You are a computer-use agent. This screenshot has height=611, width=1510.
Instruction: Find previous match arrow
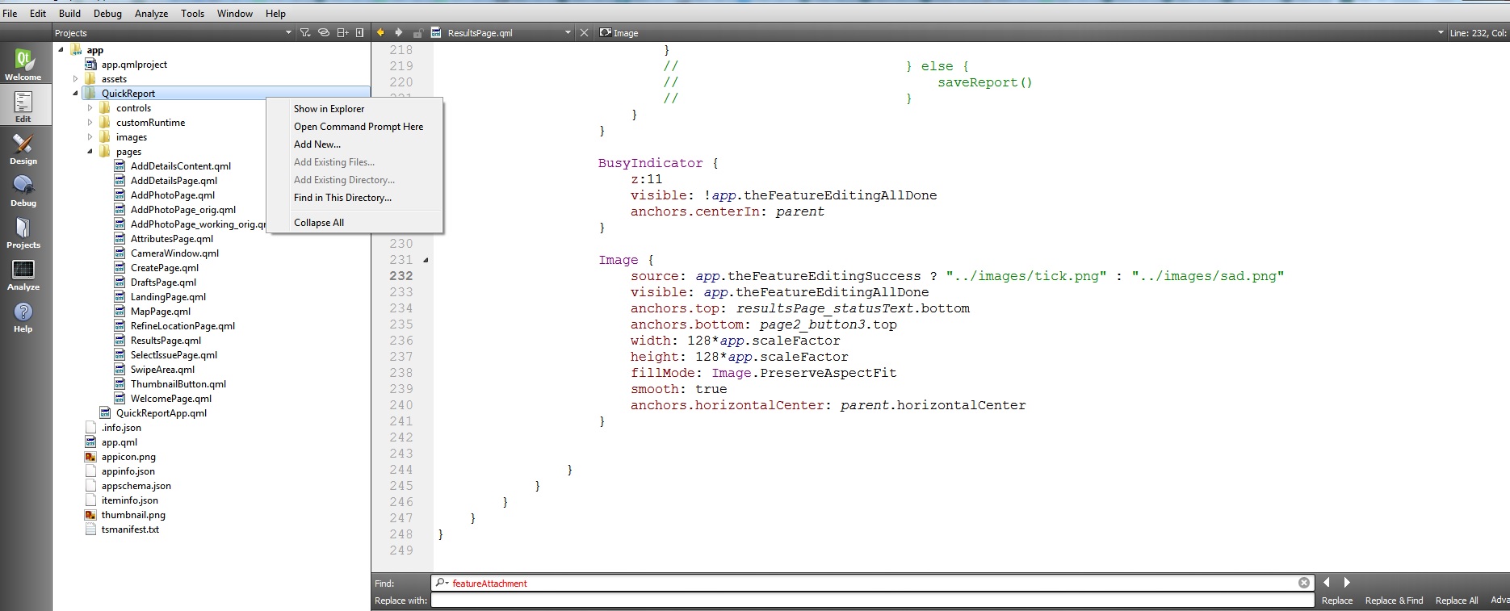click(x=1327, y=582)
